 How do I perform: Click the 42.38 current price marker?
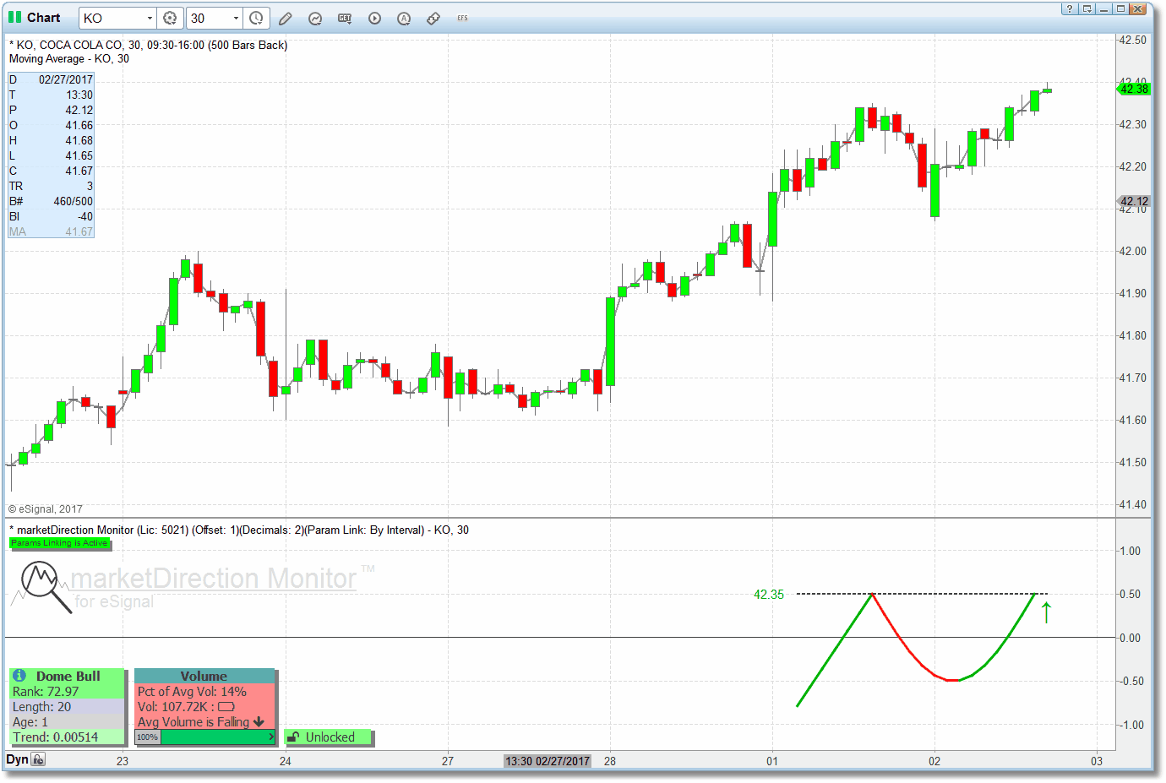(1134, 89)
